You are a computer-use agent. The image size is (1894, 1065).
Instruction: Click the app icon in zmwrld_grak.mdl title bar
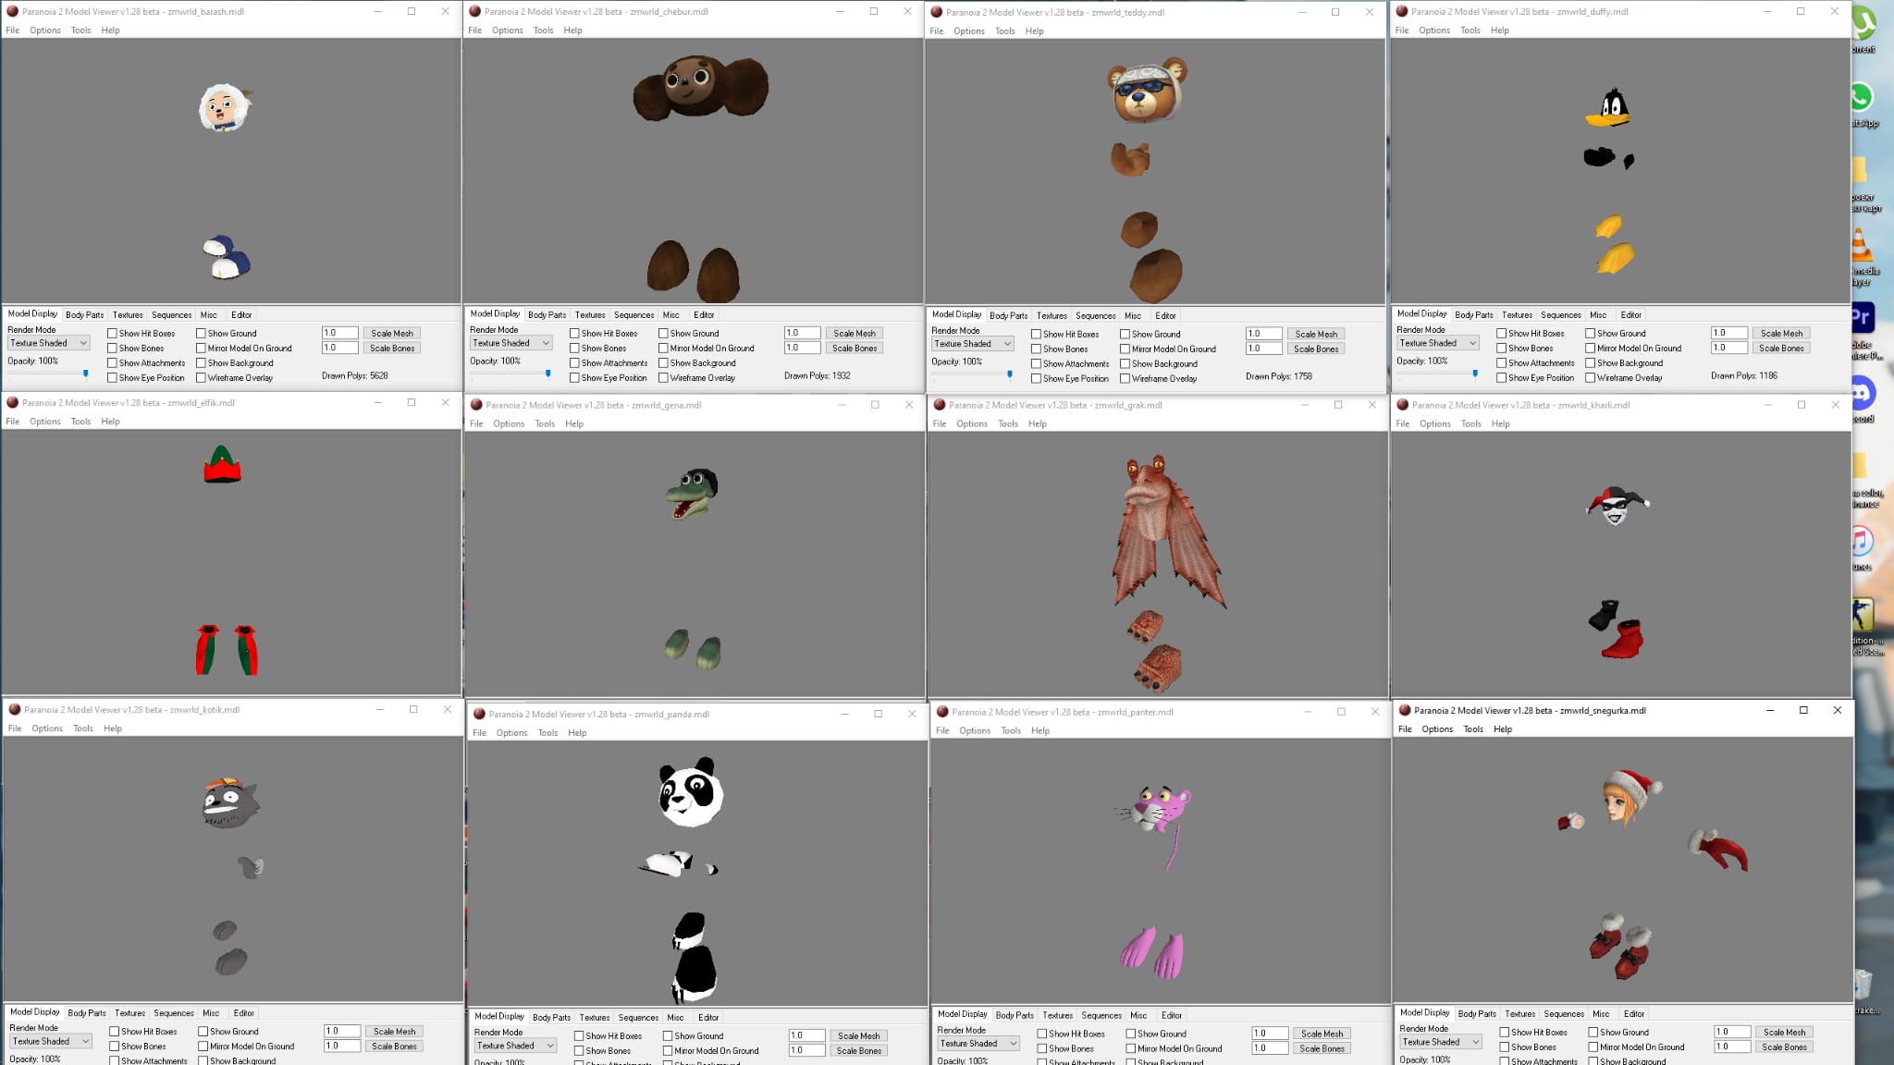940,404
